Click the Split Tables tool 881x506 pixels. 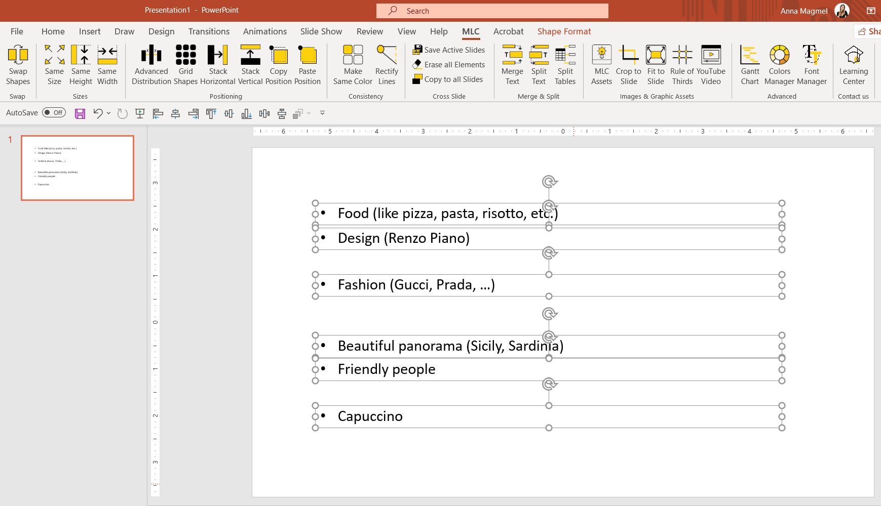pyautogui.click(x=565, y=65)
